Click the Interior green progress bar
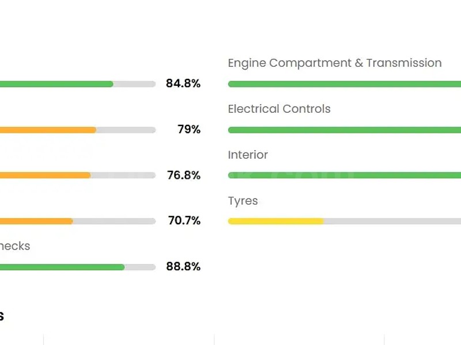461x345 pixels. coord(345,175)
